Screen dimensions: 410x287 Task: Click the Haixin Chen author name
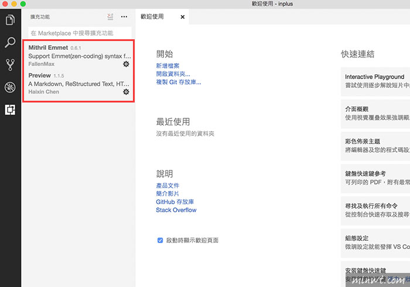click(44, 92)
